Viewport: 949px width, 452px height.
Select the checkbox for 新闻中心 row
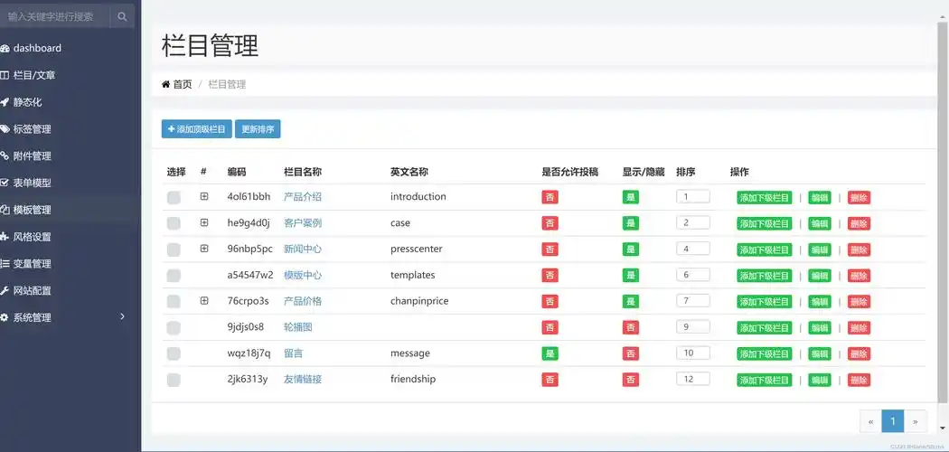[174, 250]
